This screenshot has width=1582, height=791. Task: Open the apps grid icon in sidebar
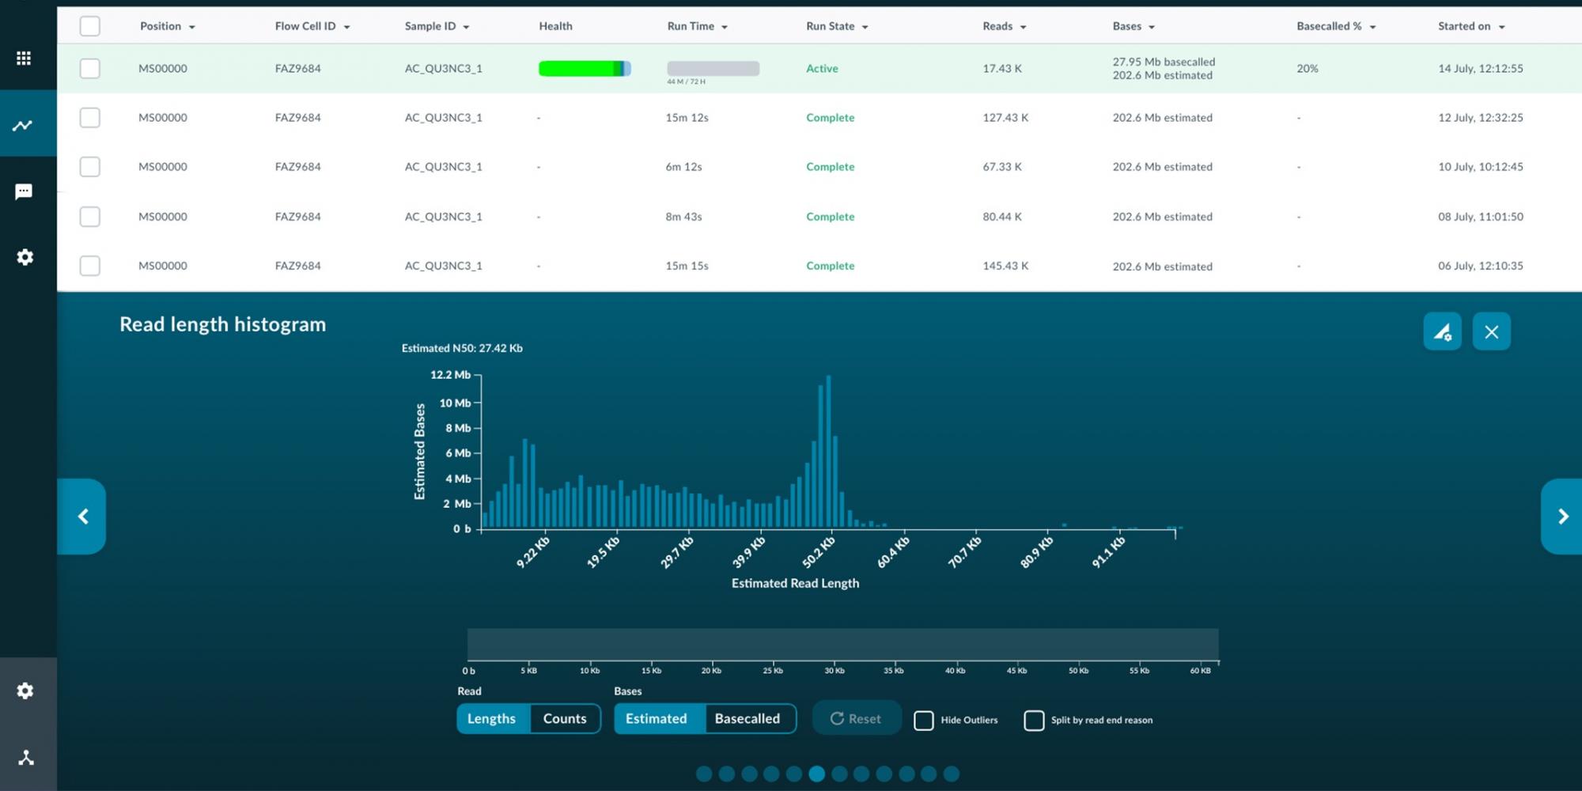pos(24,58)
